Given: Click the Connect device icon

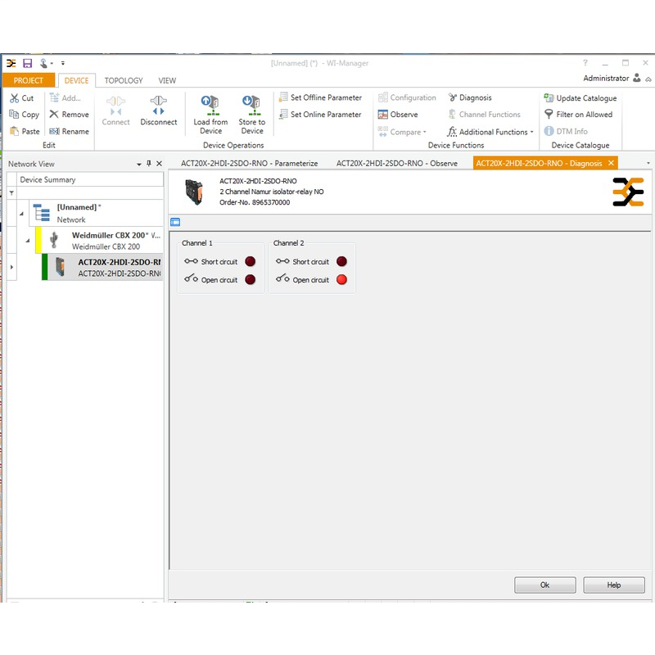Looking at the screenshot, I should coord(115,111).
